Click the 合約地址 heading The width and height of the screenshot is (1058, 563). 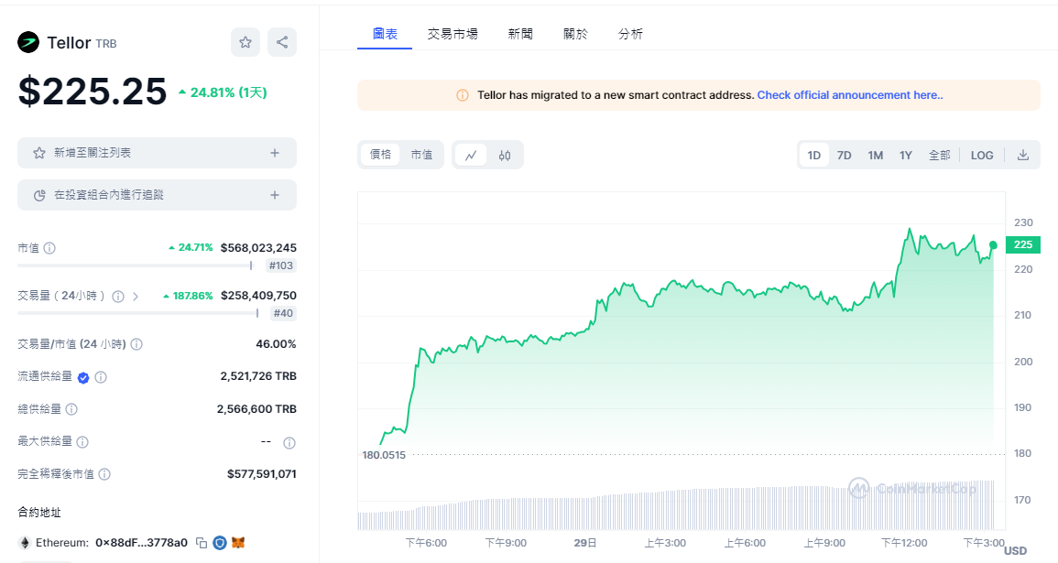pyautogui.click(x=39, y=513)
